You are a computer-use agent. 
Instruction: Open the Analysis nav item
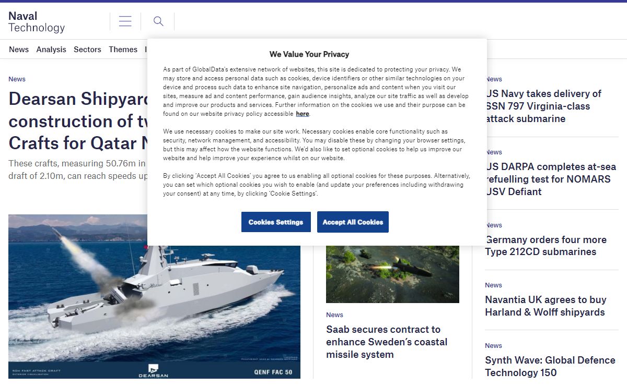click(x=51, y=50)
